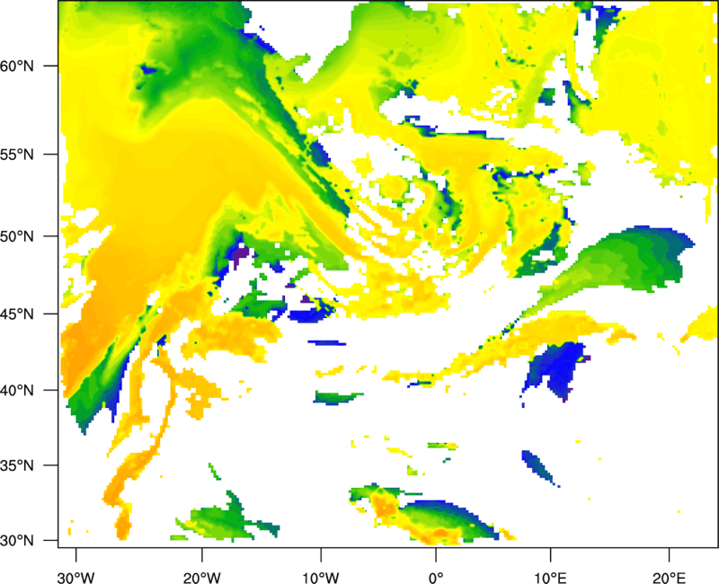The height and width of the screenshot is (584, 719).
Task: Click the 30°N latitude label
Action: pos(17,541)
